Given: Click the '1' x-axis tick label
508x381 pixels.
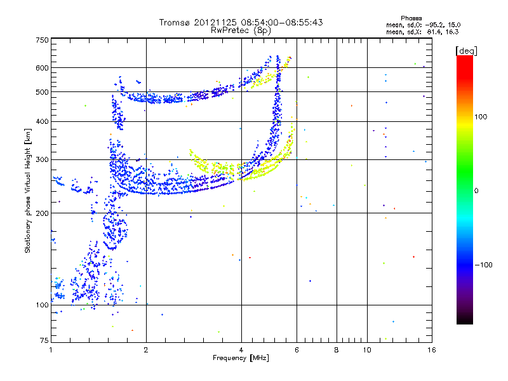Looking at the screenshot, I should (51, 350).
